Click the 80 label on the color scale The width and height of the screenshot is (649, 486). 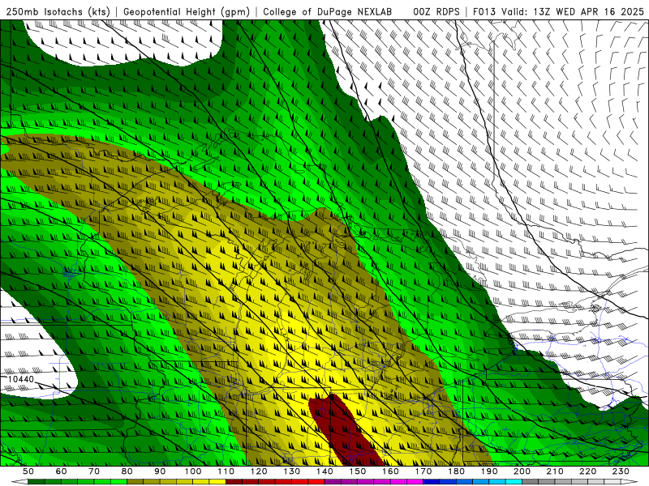coord(127,471)
